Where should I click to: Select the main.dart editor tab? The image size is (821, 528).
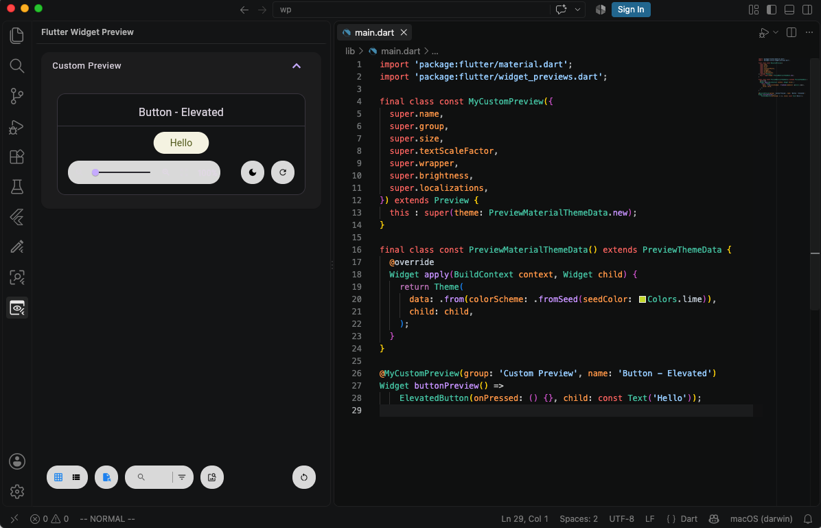[x=374, y=32]
